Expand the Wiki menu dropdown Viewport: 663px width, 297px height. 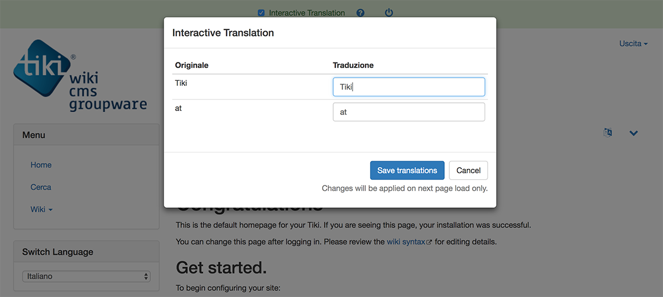[x=41, y=209]
